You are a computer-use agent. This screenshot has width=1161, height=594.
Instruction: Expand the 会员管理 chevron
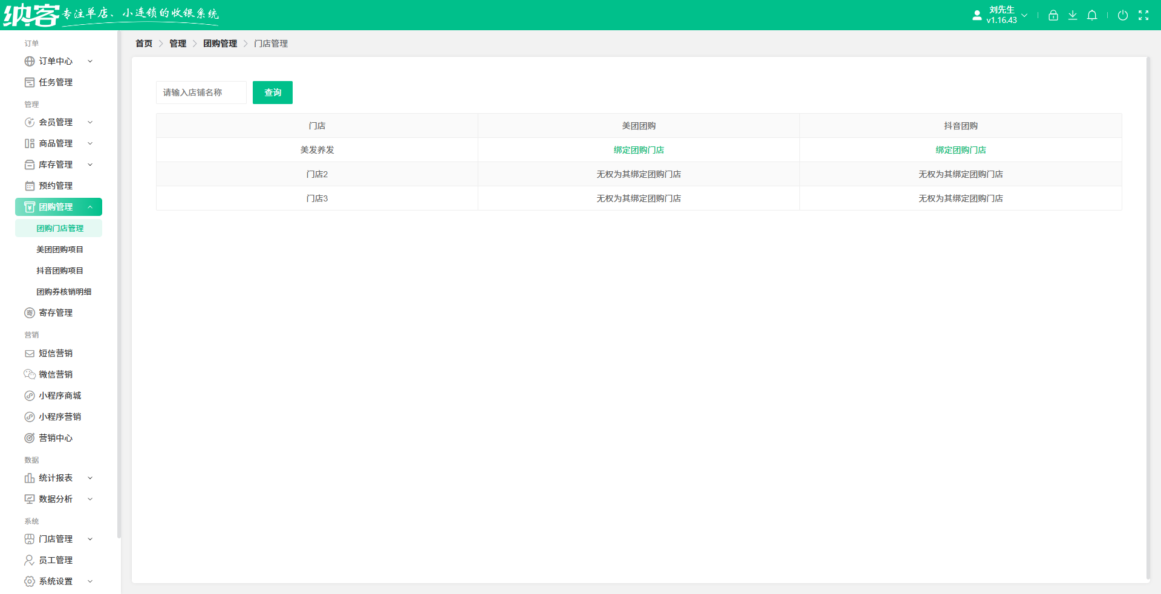click(x=90, y=122)
